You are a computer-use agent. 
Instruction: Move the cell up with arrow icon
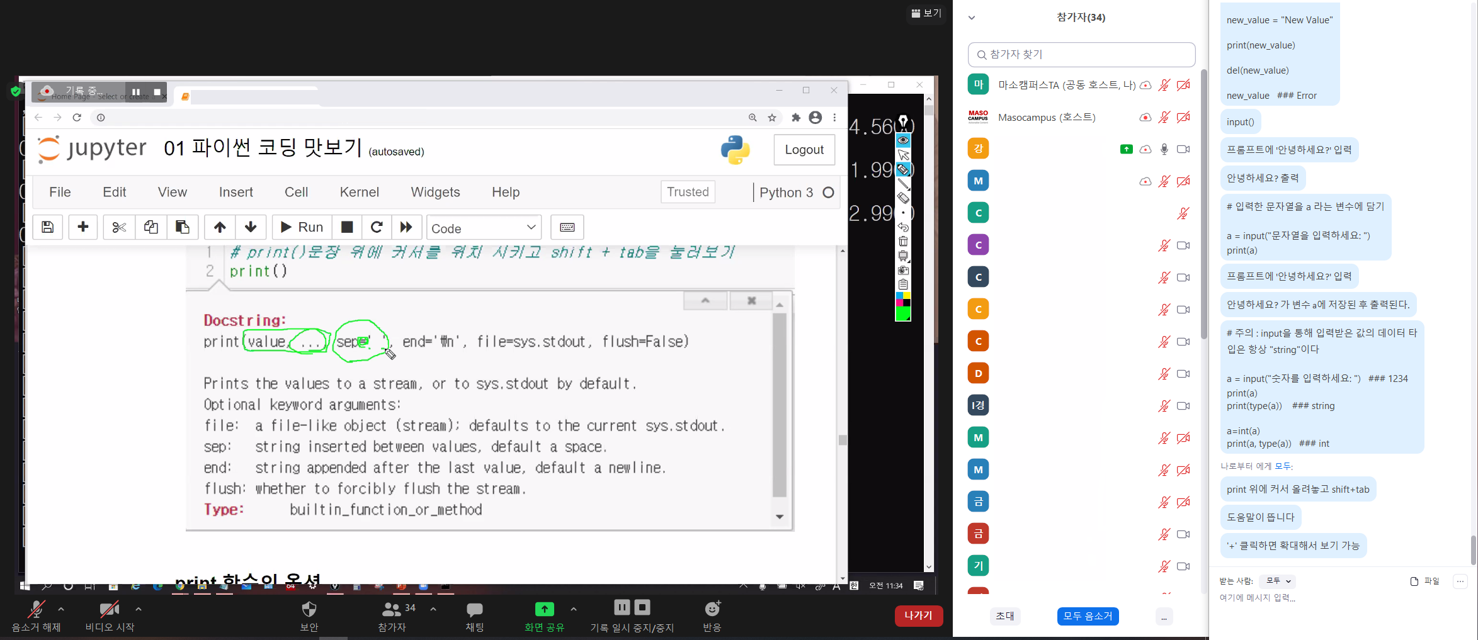[220, 227]
